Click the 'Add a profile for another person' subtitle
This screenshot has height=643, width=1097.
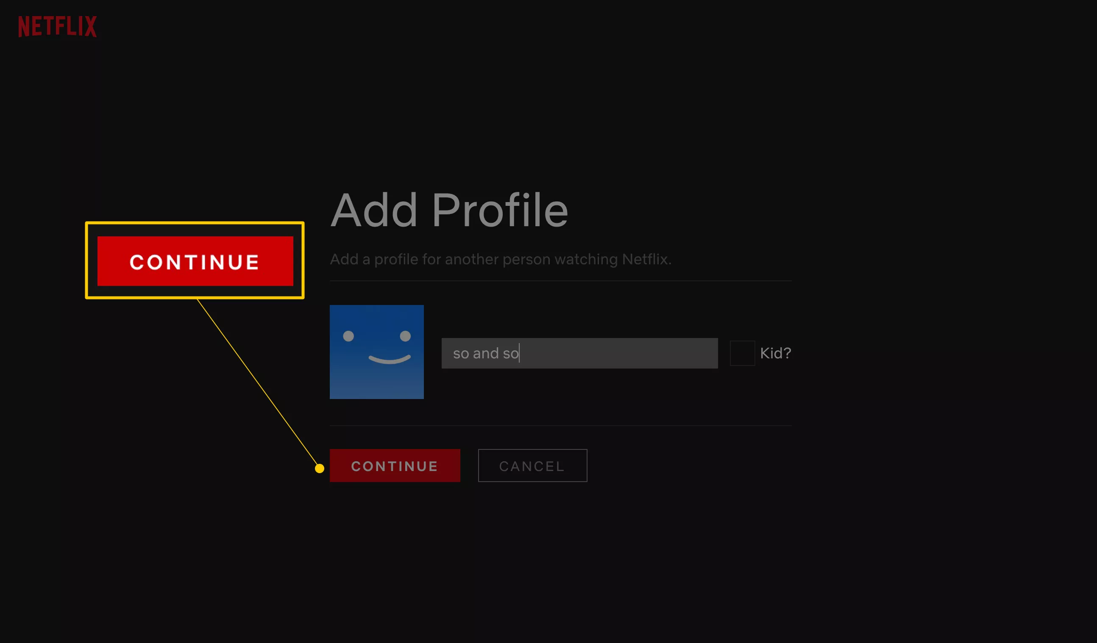501,259
